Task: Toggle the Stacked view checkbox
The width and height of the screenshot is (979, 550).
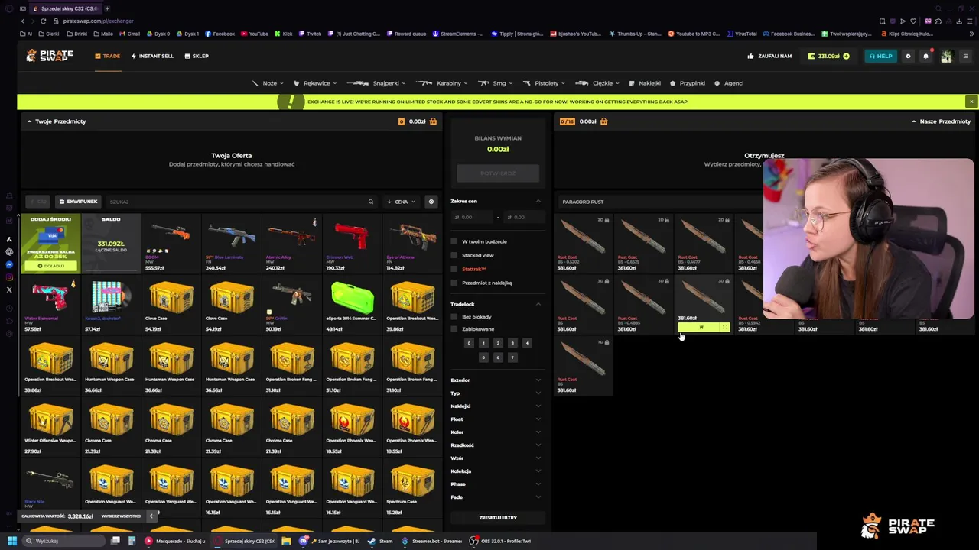Action: (x=454, y=255)
